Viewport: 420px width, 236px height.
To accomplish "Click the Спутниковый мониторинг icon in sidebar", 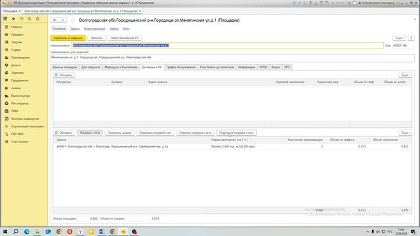I will pos(7,127).
